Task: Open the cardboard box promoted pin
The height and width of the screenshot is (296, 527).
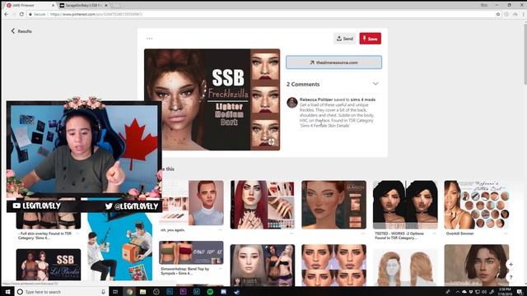Action: point(119,247)
